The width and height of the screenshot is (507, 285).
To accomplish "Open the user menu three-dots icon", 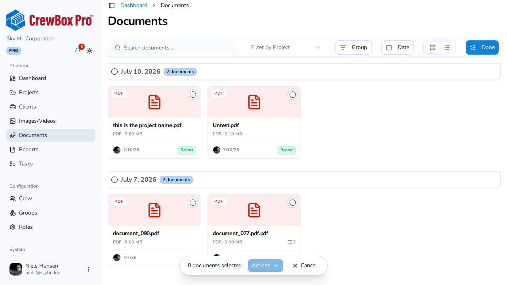I will coord(89,269).
